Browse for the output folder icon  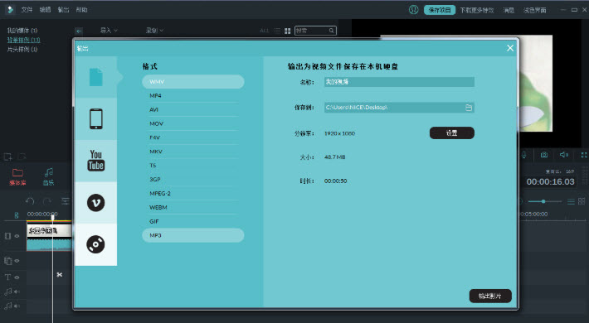click(x=469, y=108)
